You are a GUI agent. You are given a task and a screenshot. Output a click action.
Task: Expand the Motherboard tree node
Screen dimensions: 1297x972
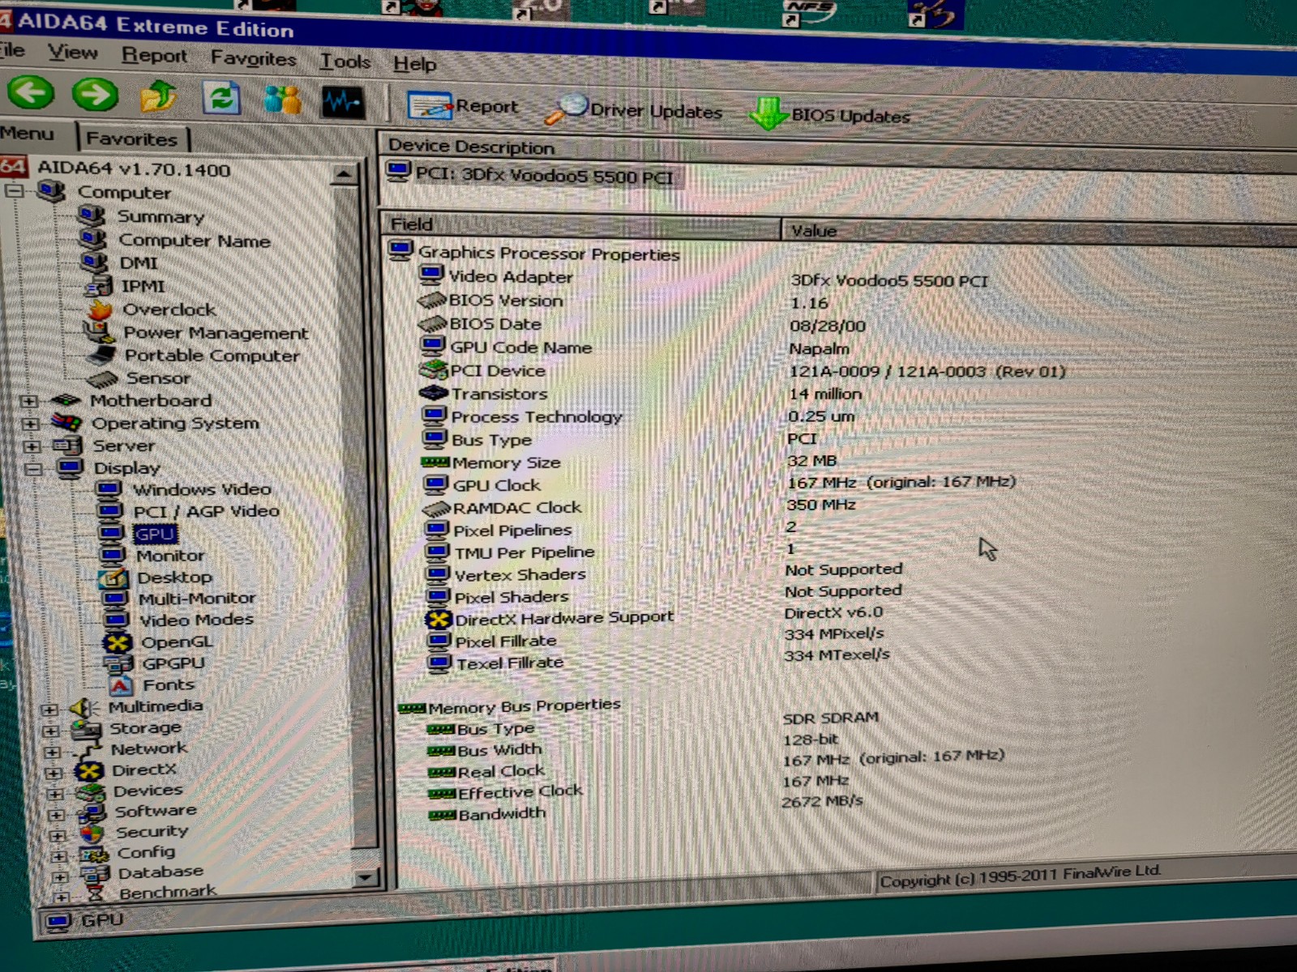coord(28,401)
